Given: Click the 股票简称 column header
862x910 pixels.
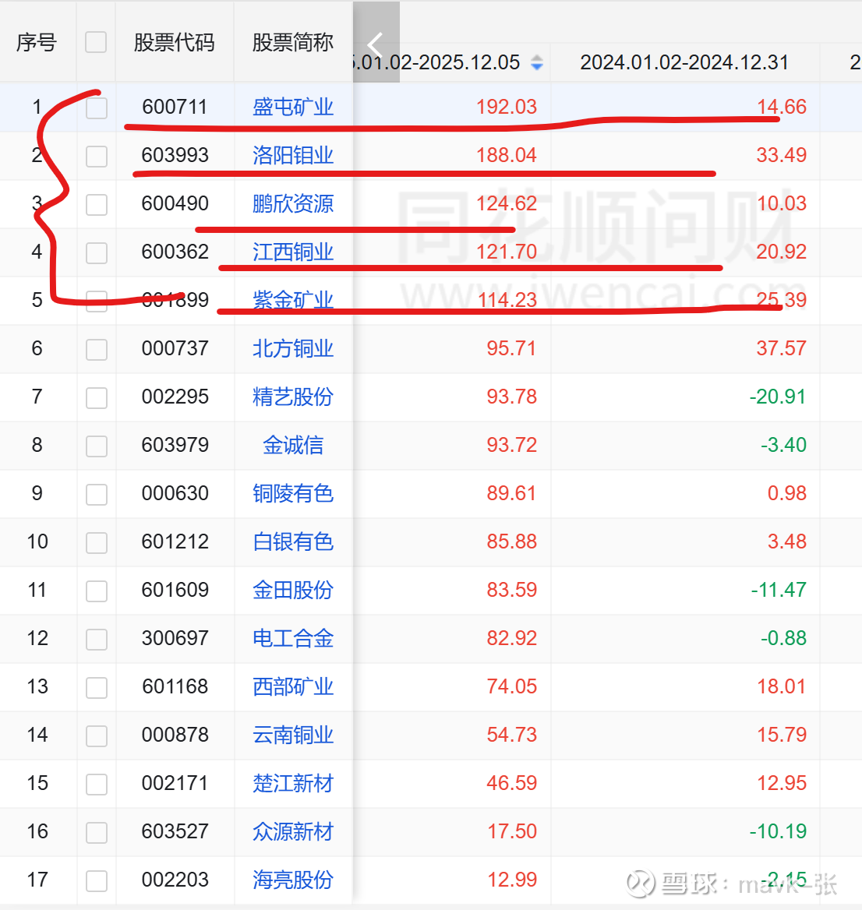Looking at the screenshot, I should pos(293,42).
